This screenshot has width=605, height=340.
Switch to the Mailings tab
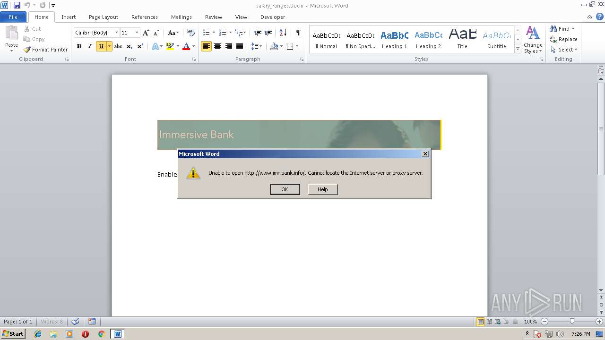point(181,17)
